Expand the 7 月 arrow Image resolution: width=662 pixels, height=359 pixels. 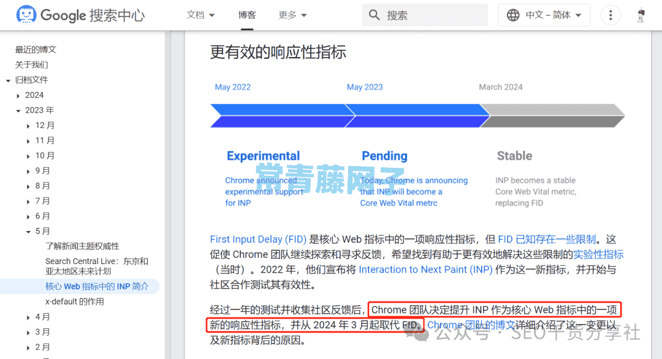pyautogui.click(x=28, y=202)
